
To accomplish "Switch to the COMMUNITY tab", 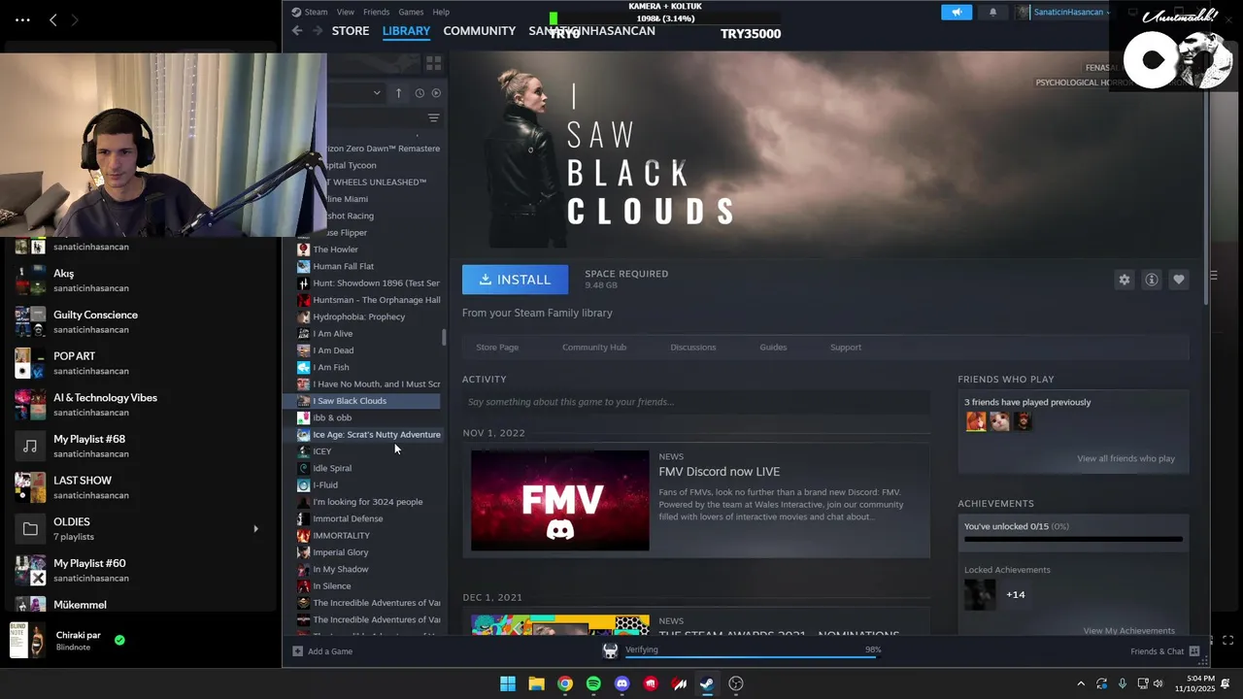I will (x=479, y=31).
